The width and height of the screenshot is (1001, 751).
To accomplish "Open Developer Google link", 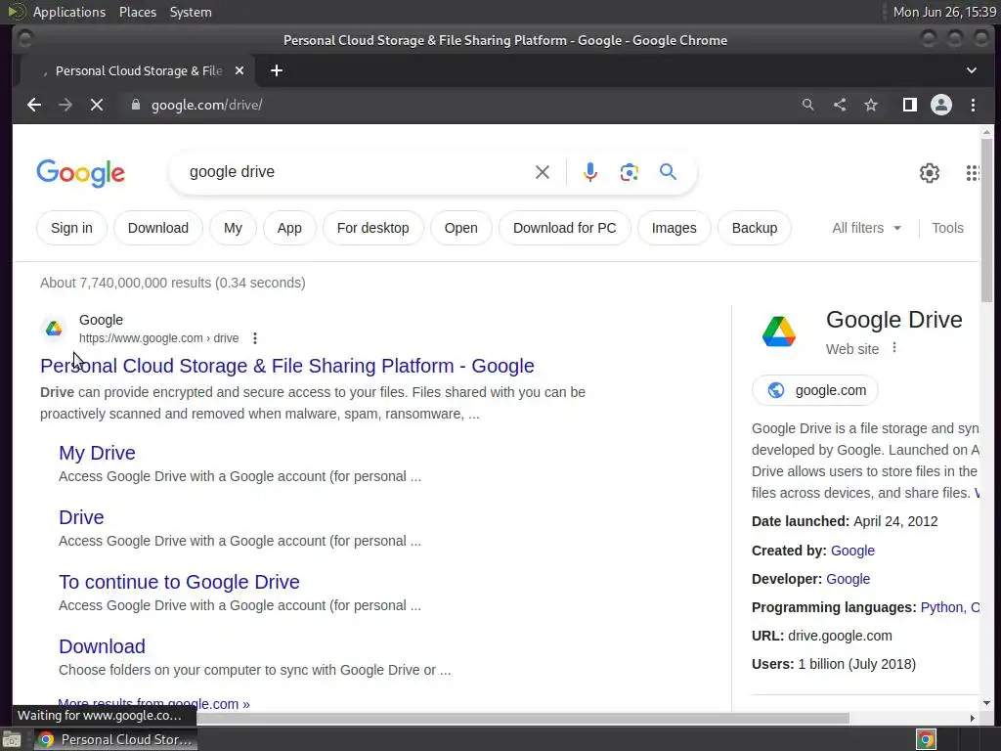I will click(848, 579).
